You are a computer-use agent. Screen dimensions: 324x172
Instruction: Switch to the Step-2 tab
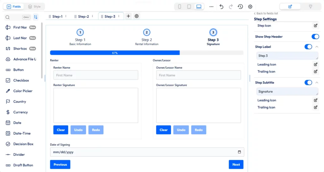[83, 16]
